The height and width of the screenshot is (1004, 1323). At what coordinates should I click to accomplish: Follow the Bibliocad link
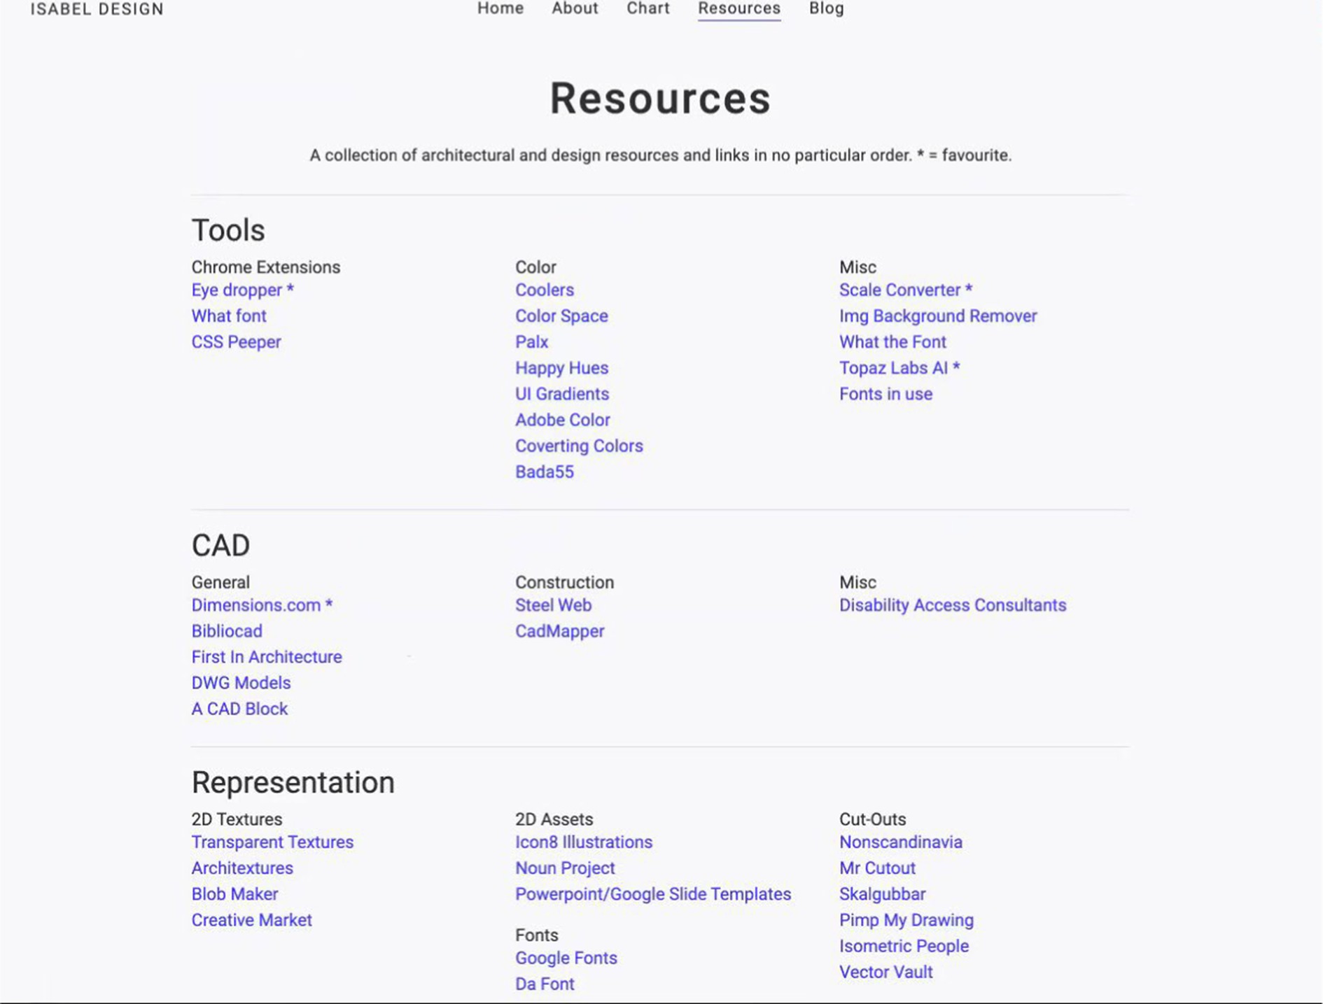226,630
